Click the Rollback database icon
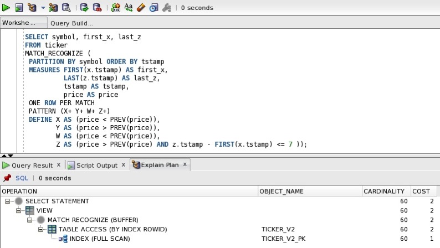 (97, 8)
